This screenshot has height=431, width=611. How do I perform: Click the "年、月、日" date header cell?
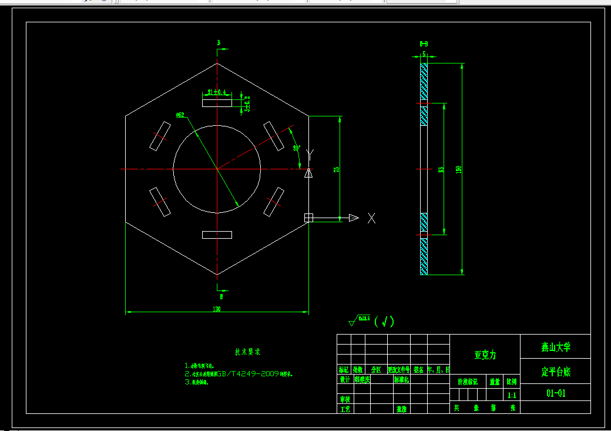(439, 369)
